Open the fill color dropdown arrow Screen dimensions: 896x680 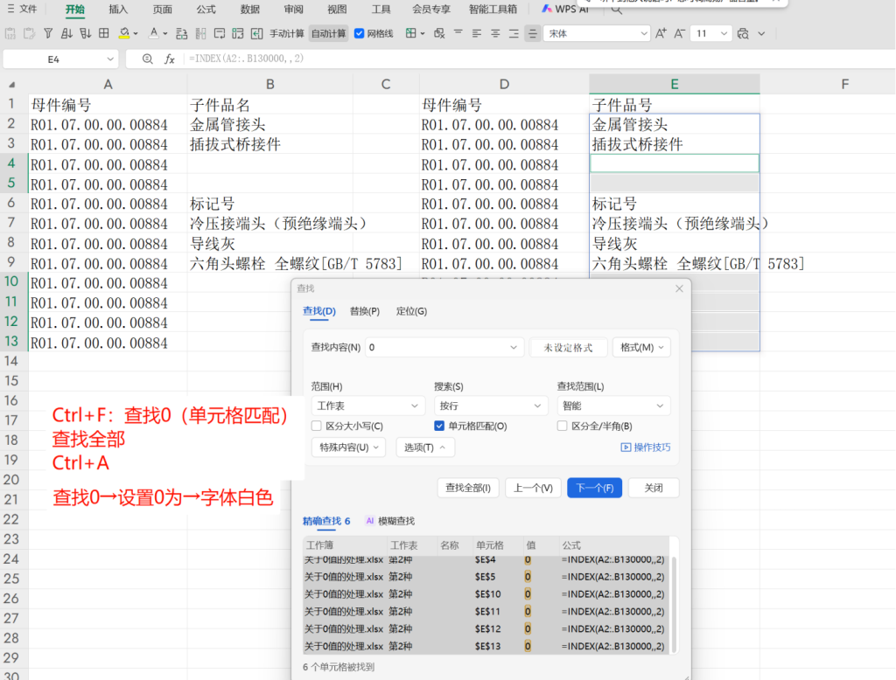coord(136,34)
